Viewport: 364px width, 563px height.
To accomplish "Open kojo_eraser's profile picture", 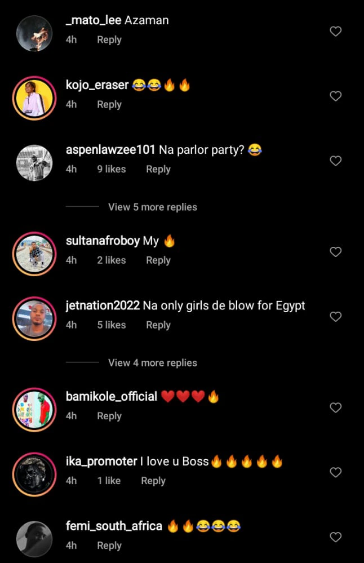I will (34, 97).
